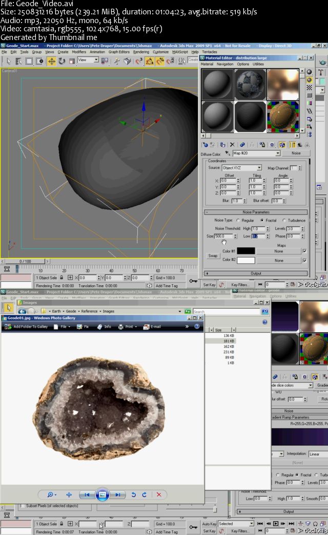Viewport: 328px width, 535px height.
Task: Open Tentacles menu in 00:13:20 frame
Action: coord(210,52)
